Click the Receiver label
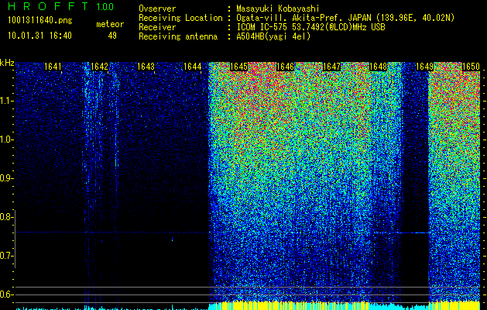 157,27
